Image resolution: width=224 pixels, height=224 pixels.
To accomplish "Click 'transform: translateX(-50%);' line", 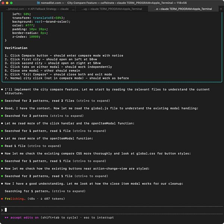I will point(38,18).
